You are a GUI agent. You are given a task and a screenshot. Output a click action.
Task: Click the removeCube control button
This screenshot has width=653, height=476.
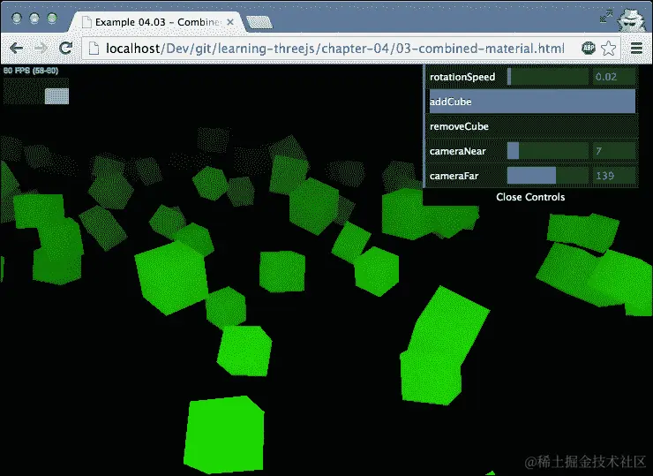click(532, 126)
